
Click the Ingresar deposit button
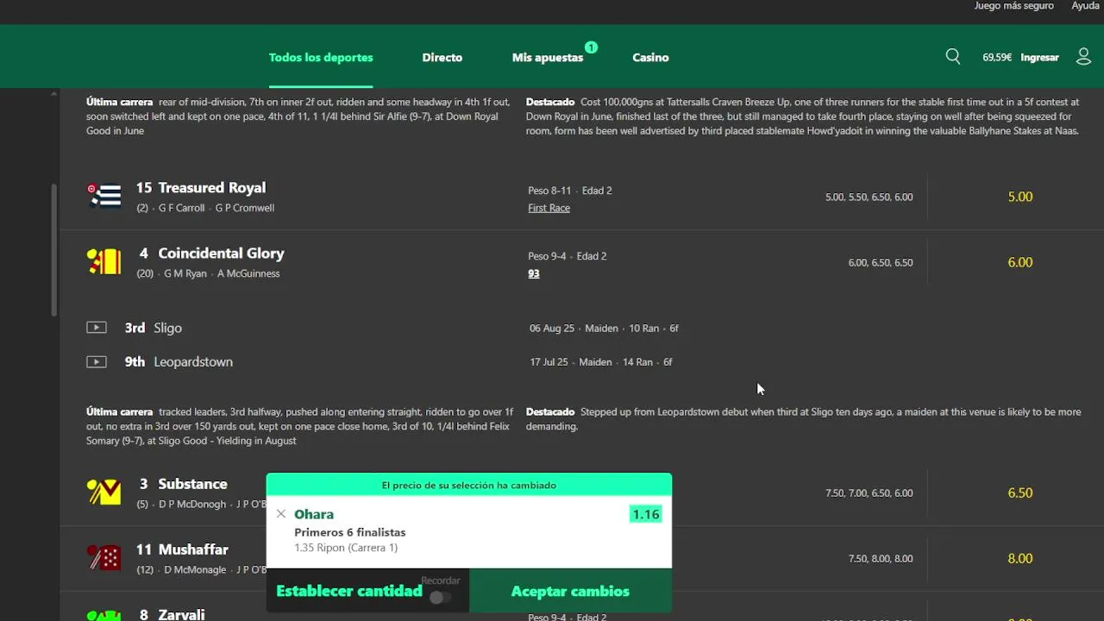click(1039, 58)
